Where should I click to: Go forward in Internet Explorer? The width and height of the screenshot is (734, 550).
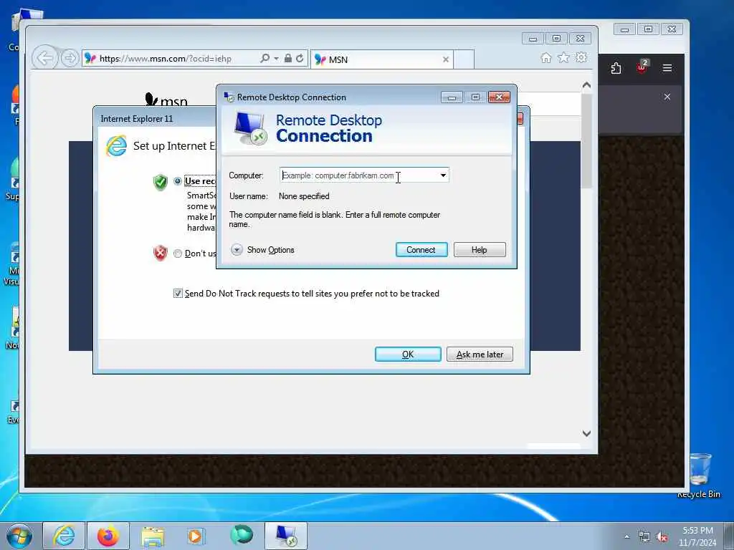(x=70, y=59)
